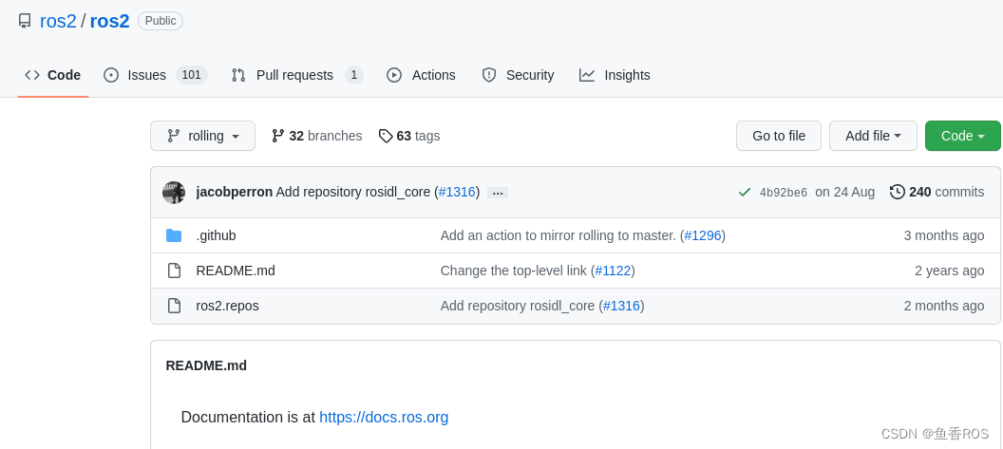Open pull request #1296 link
This screenshot has width=1003, height=449.
[702, 236]
